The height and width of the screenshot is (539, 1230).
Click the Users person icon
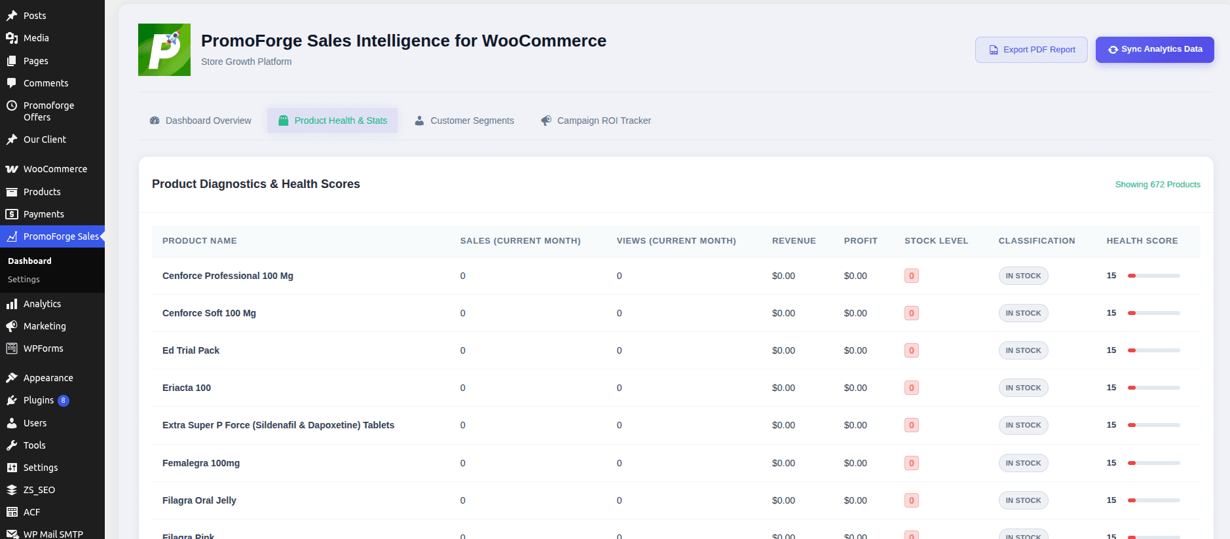coord(12,423)
